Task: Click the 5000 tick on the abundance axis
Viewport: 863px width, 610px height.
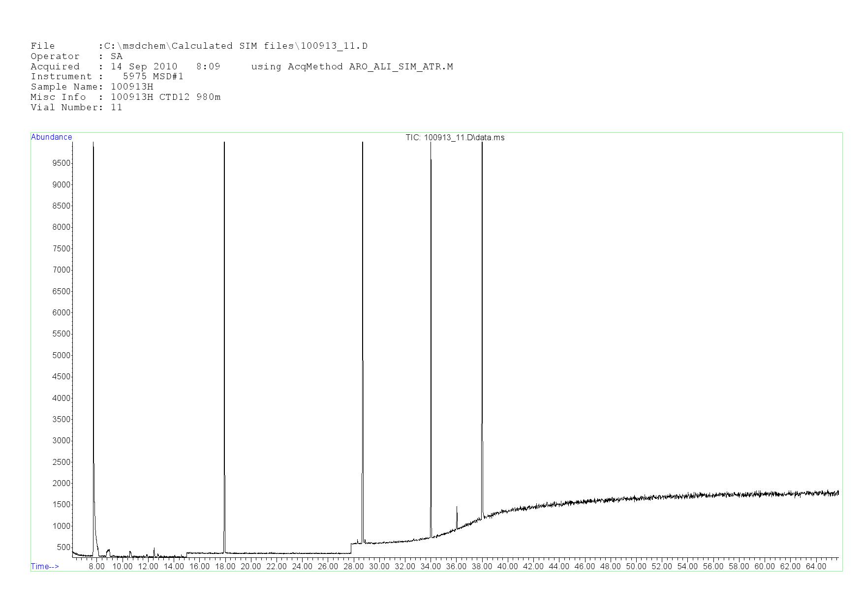Action: [62, 355]
